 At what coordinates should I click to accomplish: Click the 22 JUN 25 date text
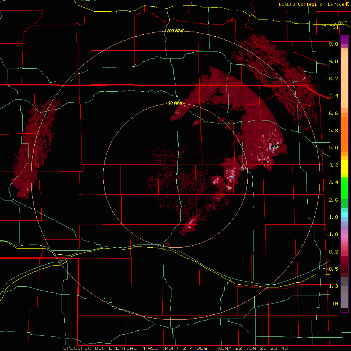[250, 348]
